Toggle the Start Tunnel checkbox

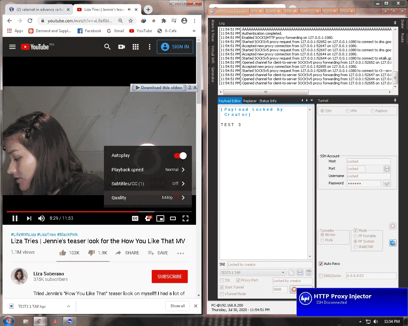pos(222,287)
